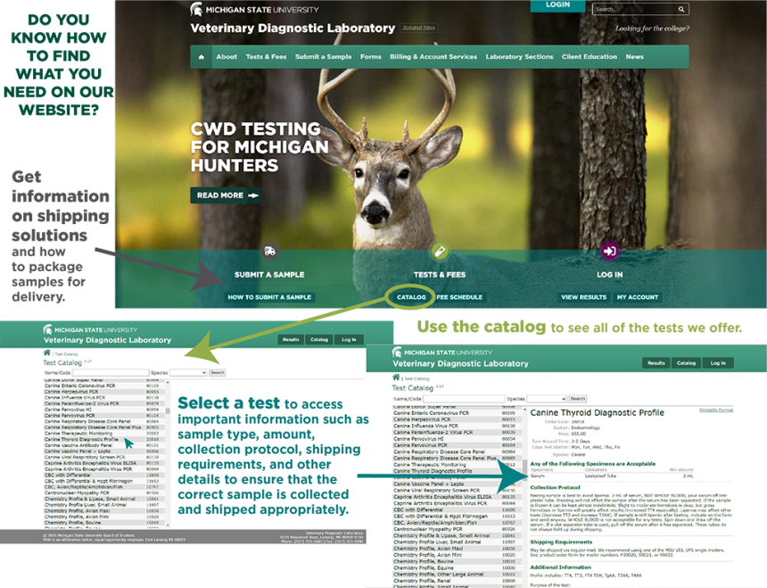This screenshot has height=588, width=767.
Task: Click the Search button on the test details catalog page
Action: click(578, 399)
